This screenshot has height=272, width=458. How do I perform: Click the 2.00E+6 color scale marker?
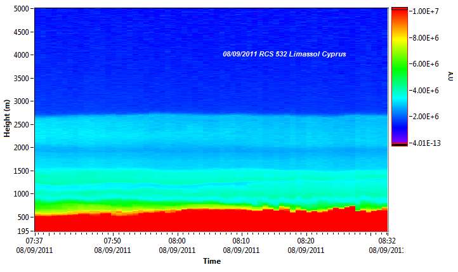click(426, 117)
